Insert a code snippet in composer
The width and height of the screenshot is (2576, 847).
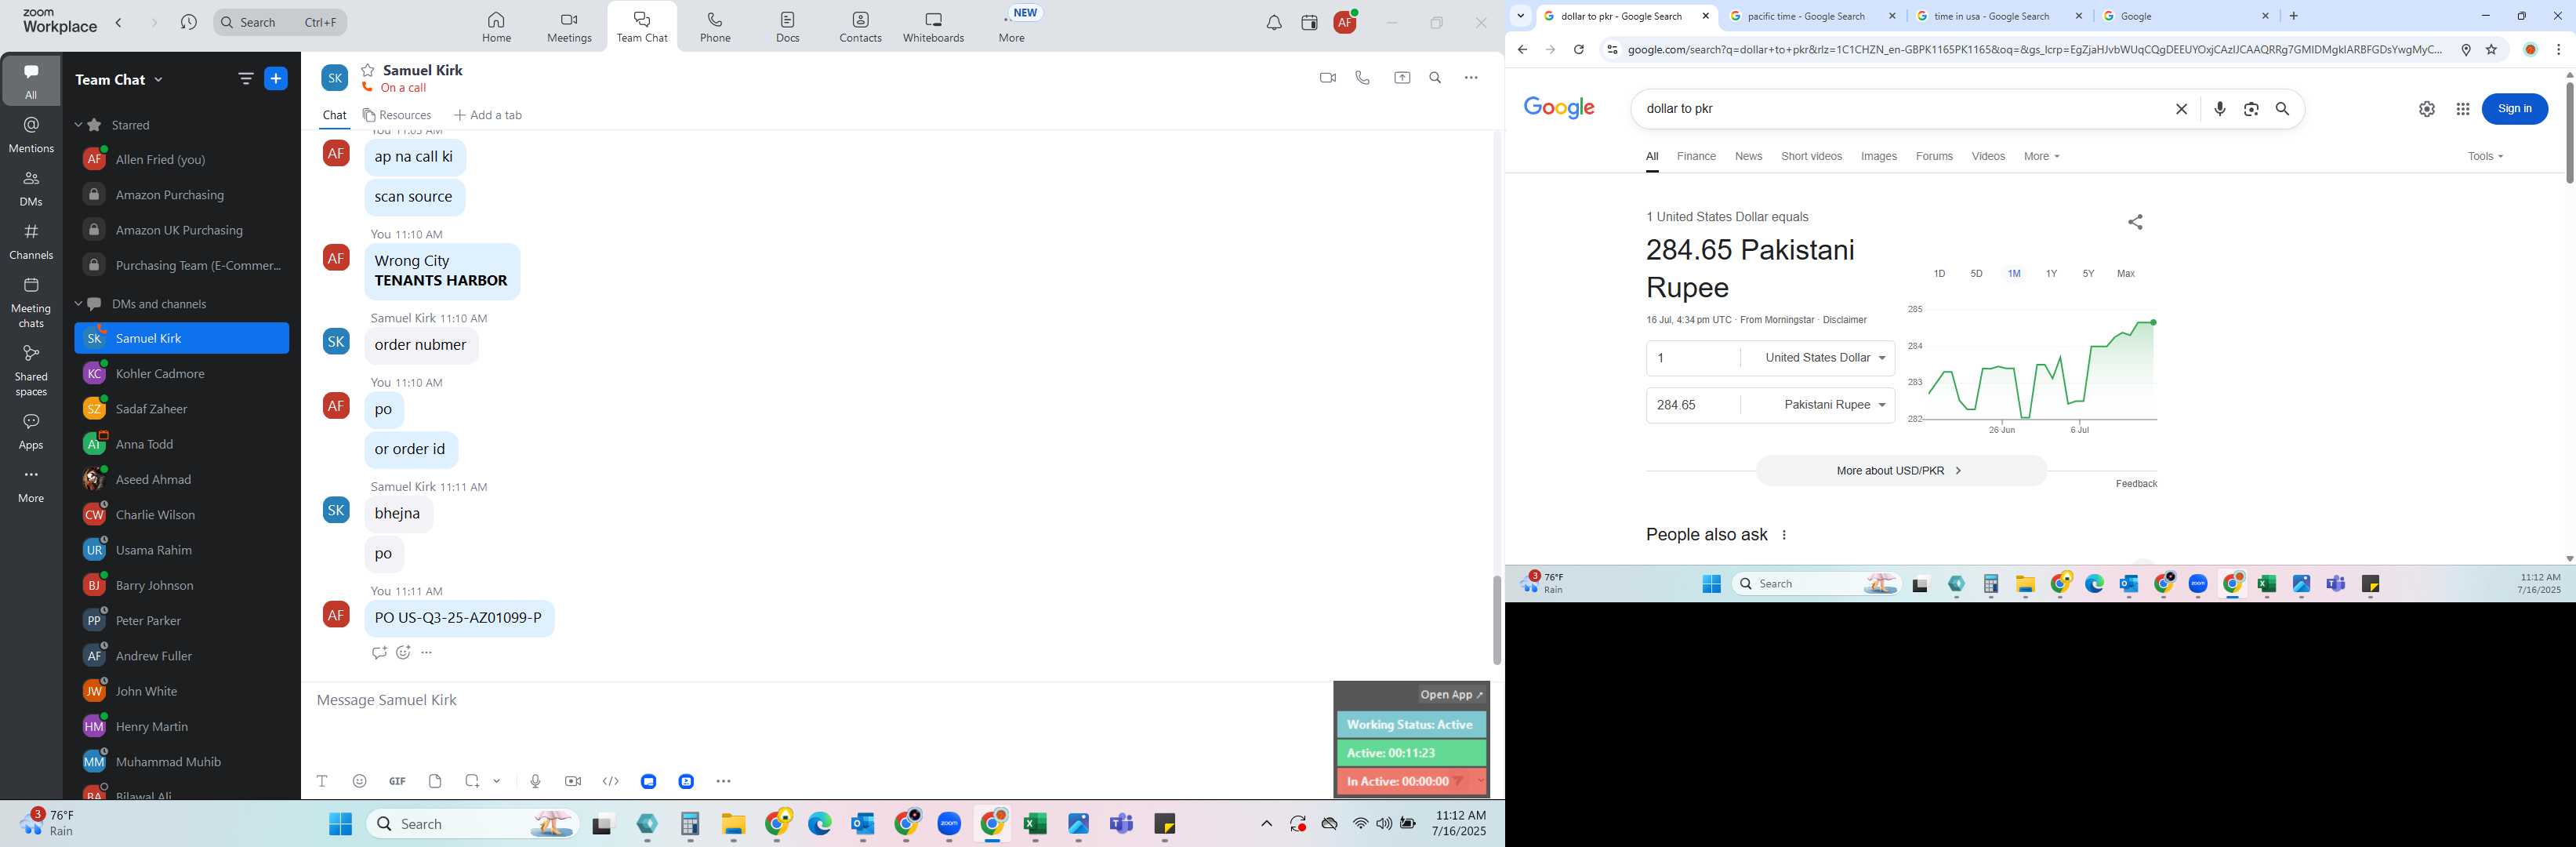(611, 781)
